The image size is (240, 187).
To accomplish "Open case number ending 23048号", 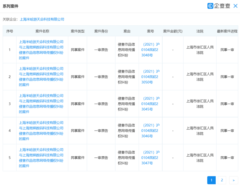I will [150, 50].
